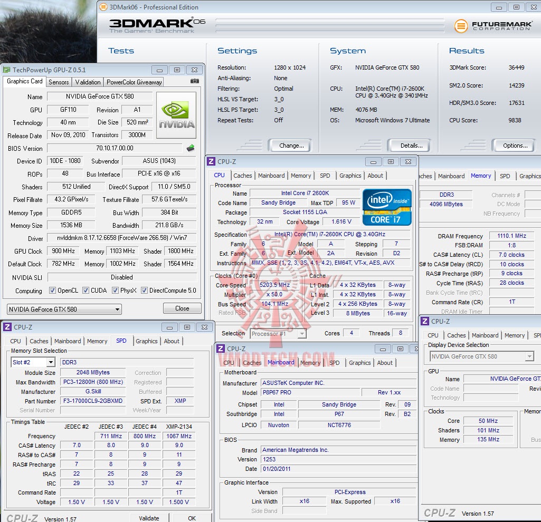The height and width of the screenshot is (522, 541).
Task: Click the Intel Core i7 logo badge
Action: coord(387,207)
